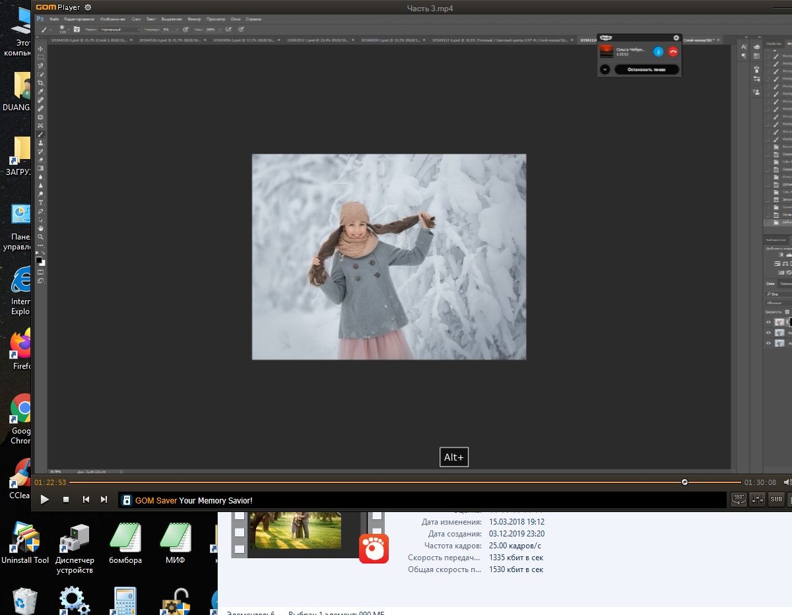Stop video playback with the Stop button
The image size is (792, 615).
click(66, 500)
